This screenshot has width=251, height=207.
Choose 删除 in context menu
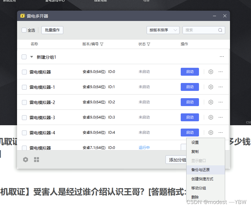pos(206,197)
